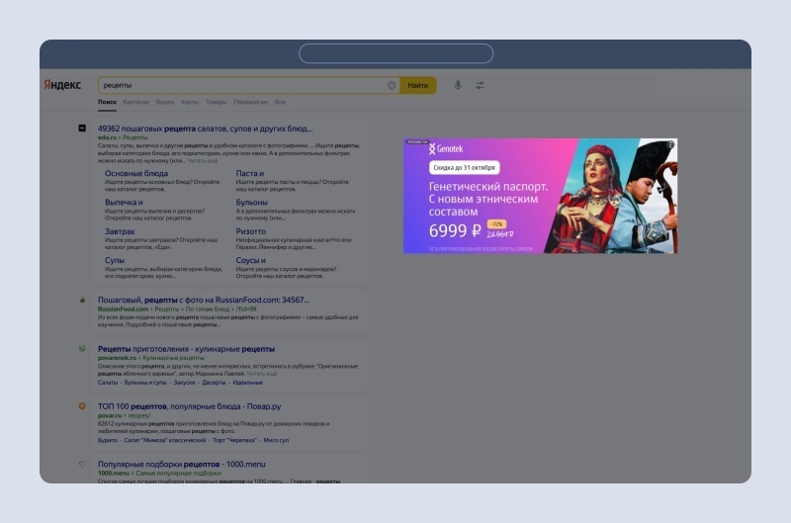Start voice search with the microphone icon
This screenshot has height=523, width=791.
tap(458, 85)
